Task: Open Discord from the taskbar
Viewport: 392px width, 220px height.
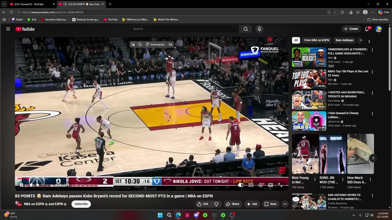Action: click(196, 215)
